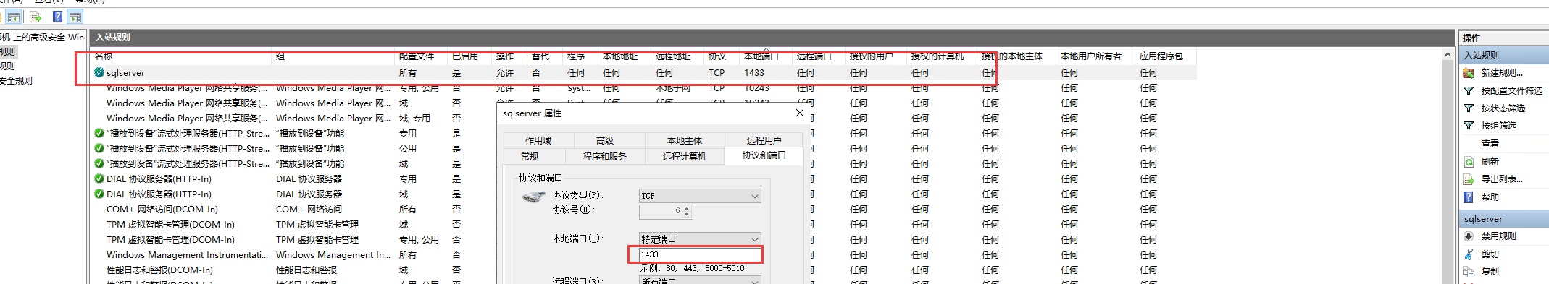Click the 帮助 icon in actions pane
Image resolution: width=1549 pixels, height=284 pixels.
pos(1469,197)
